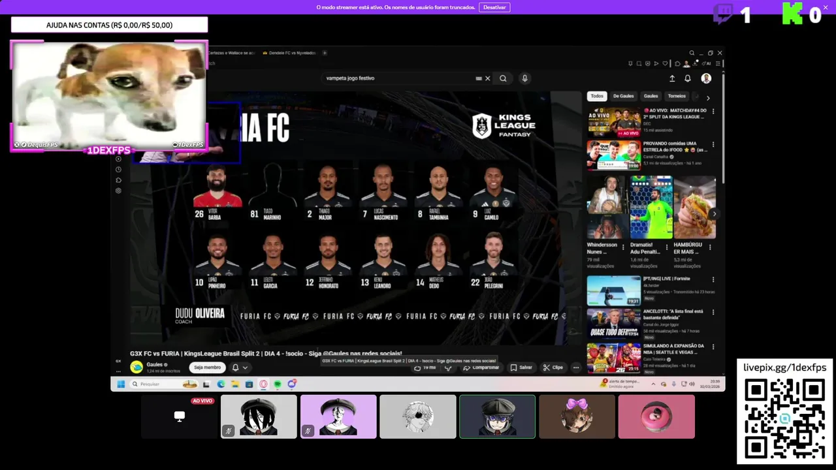Open the more actions ellipsis under the video
Viewport: 836px width, 470px height.
pyautogui.click(x=575, y=368)
